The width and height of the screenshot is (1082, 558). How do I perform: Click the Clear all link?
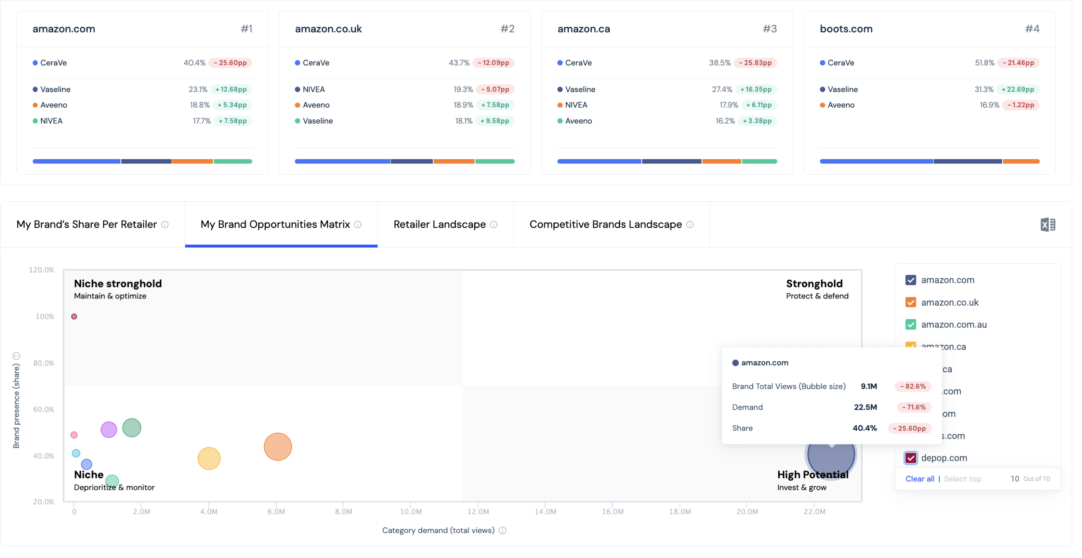tap(920, 479)
